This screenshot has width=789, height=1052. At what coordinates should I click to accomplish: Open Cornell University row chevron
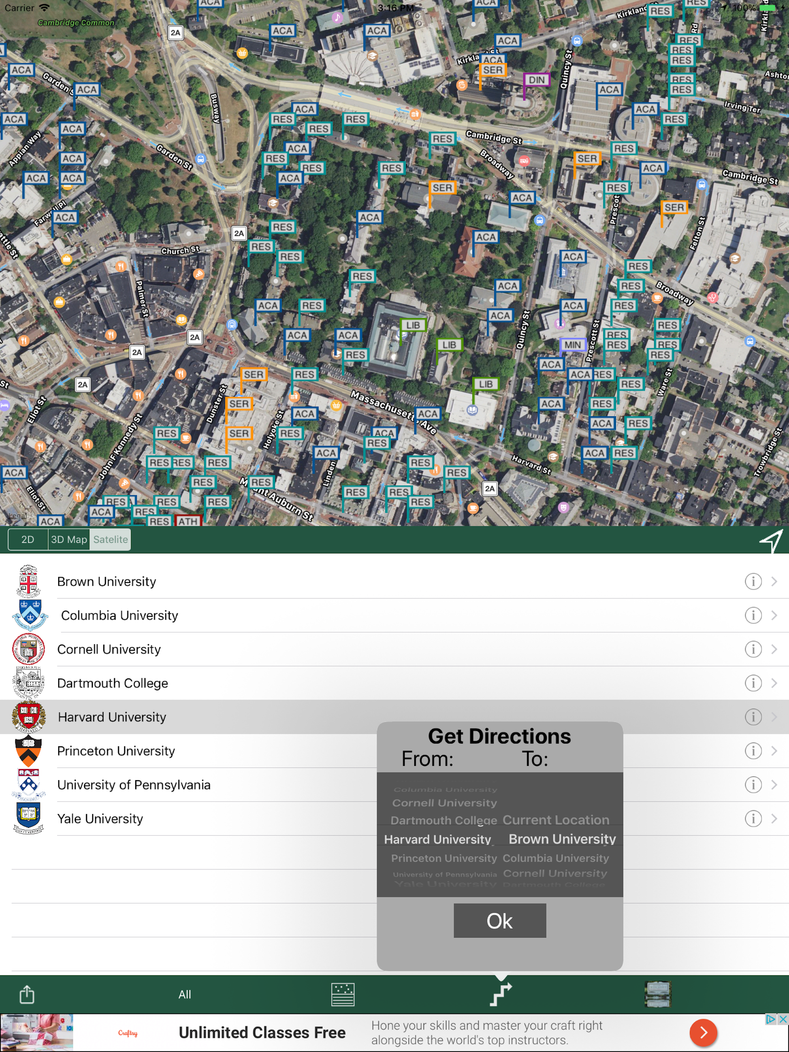pyautogui.click(x=774, y=649)
